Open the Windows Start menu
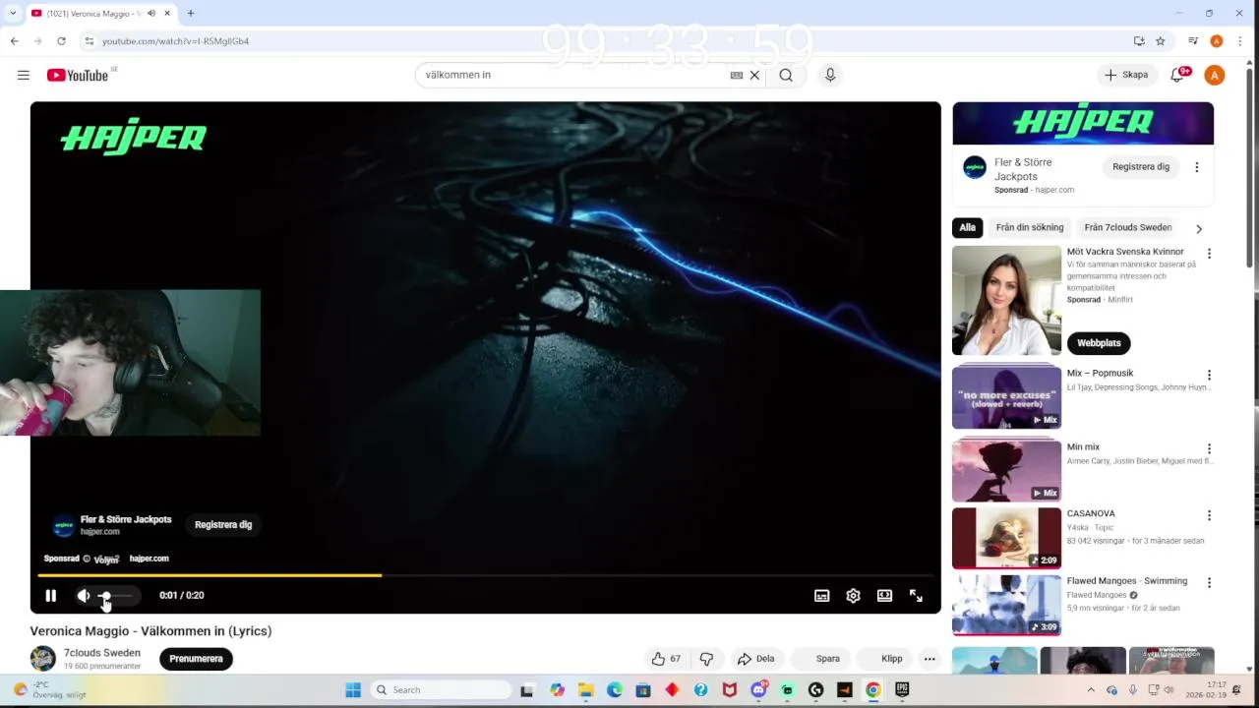The width and height of the screenshot is (1259, 708). 353,690
